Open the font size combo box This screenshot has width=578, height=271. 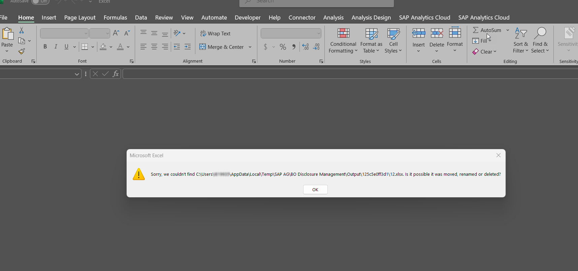pyautogui.click(x=100, y=33)
